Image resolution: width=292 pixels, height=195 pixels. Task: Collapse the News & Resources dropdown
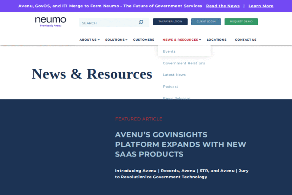point(182,40)
